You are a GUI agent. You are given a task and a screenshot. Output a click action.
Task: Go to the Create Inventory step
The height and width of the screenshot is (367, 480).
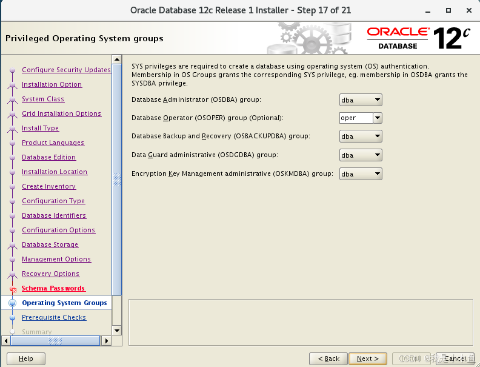point(48,186)
